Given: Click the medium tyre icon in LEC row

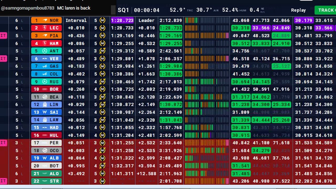Looking at the screenshot, I should click(x=103, y=28).
